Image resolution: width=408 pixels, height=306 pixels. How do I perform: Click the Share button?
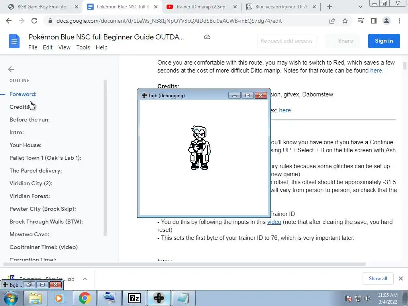(x=345, y=41)
